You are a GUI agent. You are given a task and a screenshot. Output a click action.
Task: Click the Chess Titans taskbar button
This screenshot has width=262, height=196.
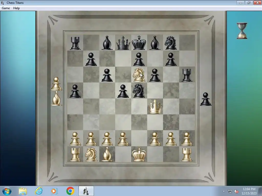tap(86, 191)
